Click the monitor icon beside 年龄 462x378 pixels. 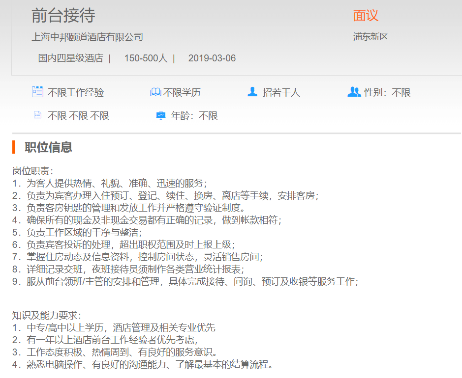(161, 116)
